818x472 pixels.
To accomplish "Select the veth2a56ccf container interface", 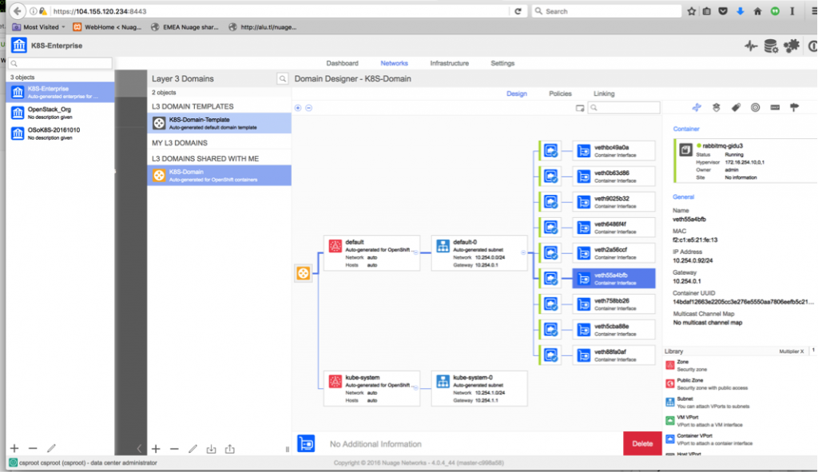I will (x=614, y=253).
